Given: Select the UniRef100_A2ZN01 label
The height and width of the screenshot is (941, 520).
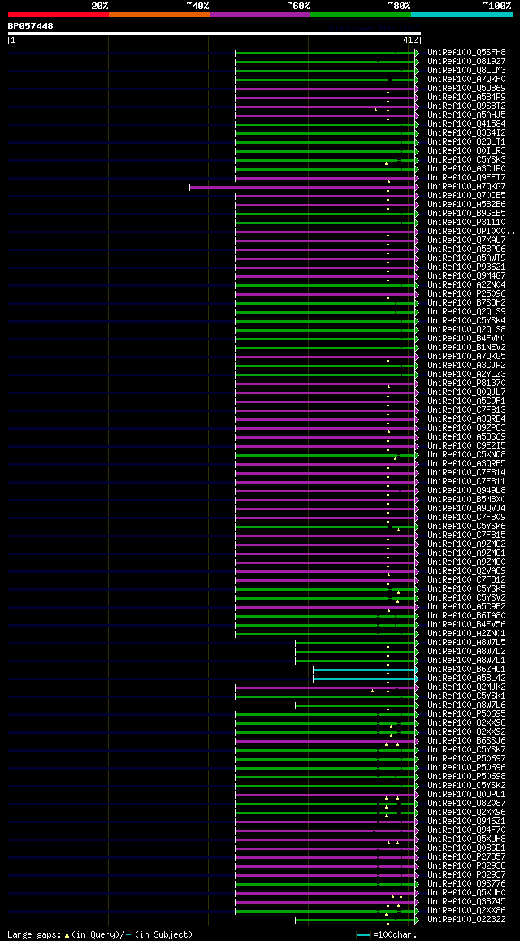Looking at the screenshot, I should [x=466, y=634].
